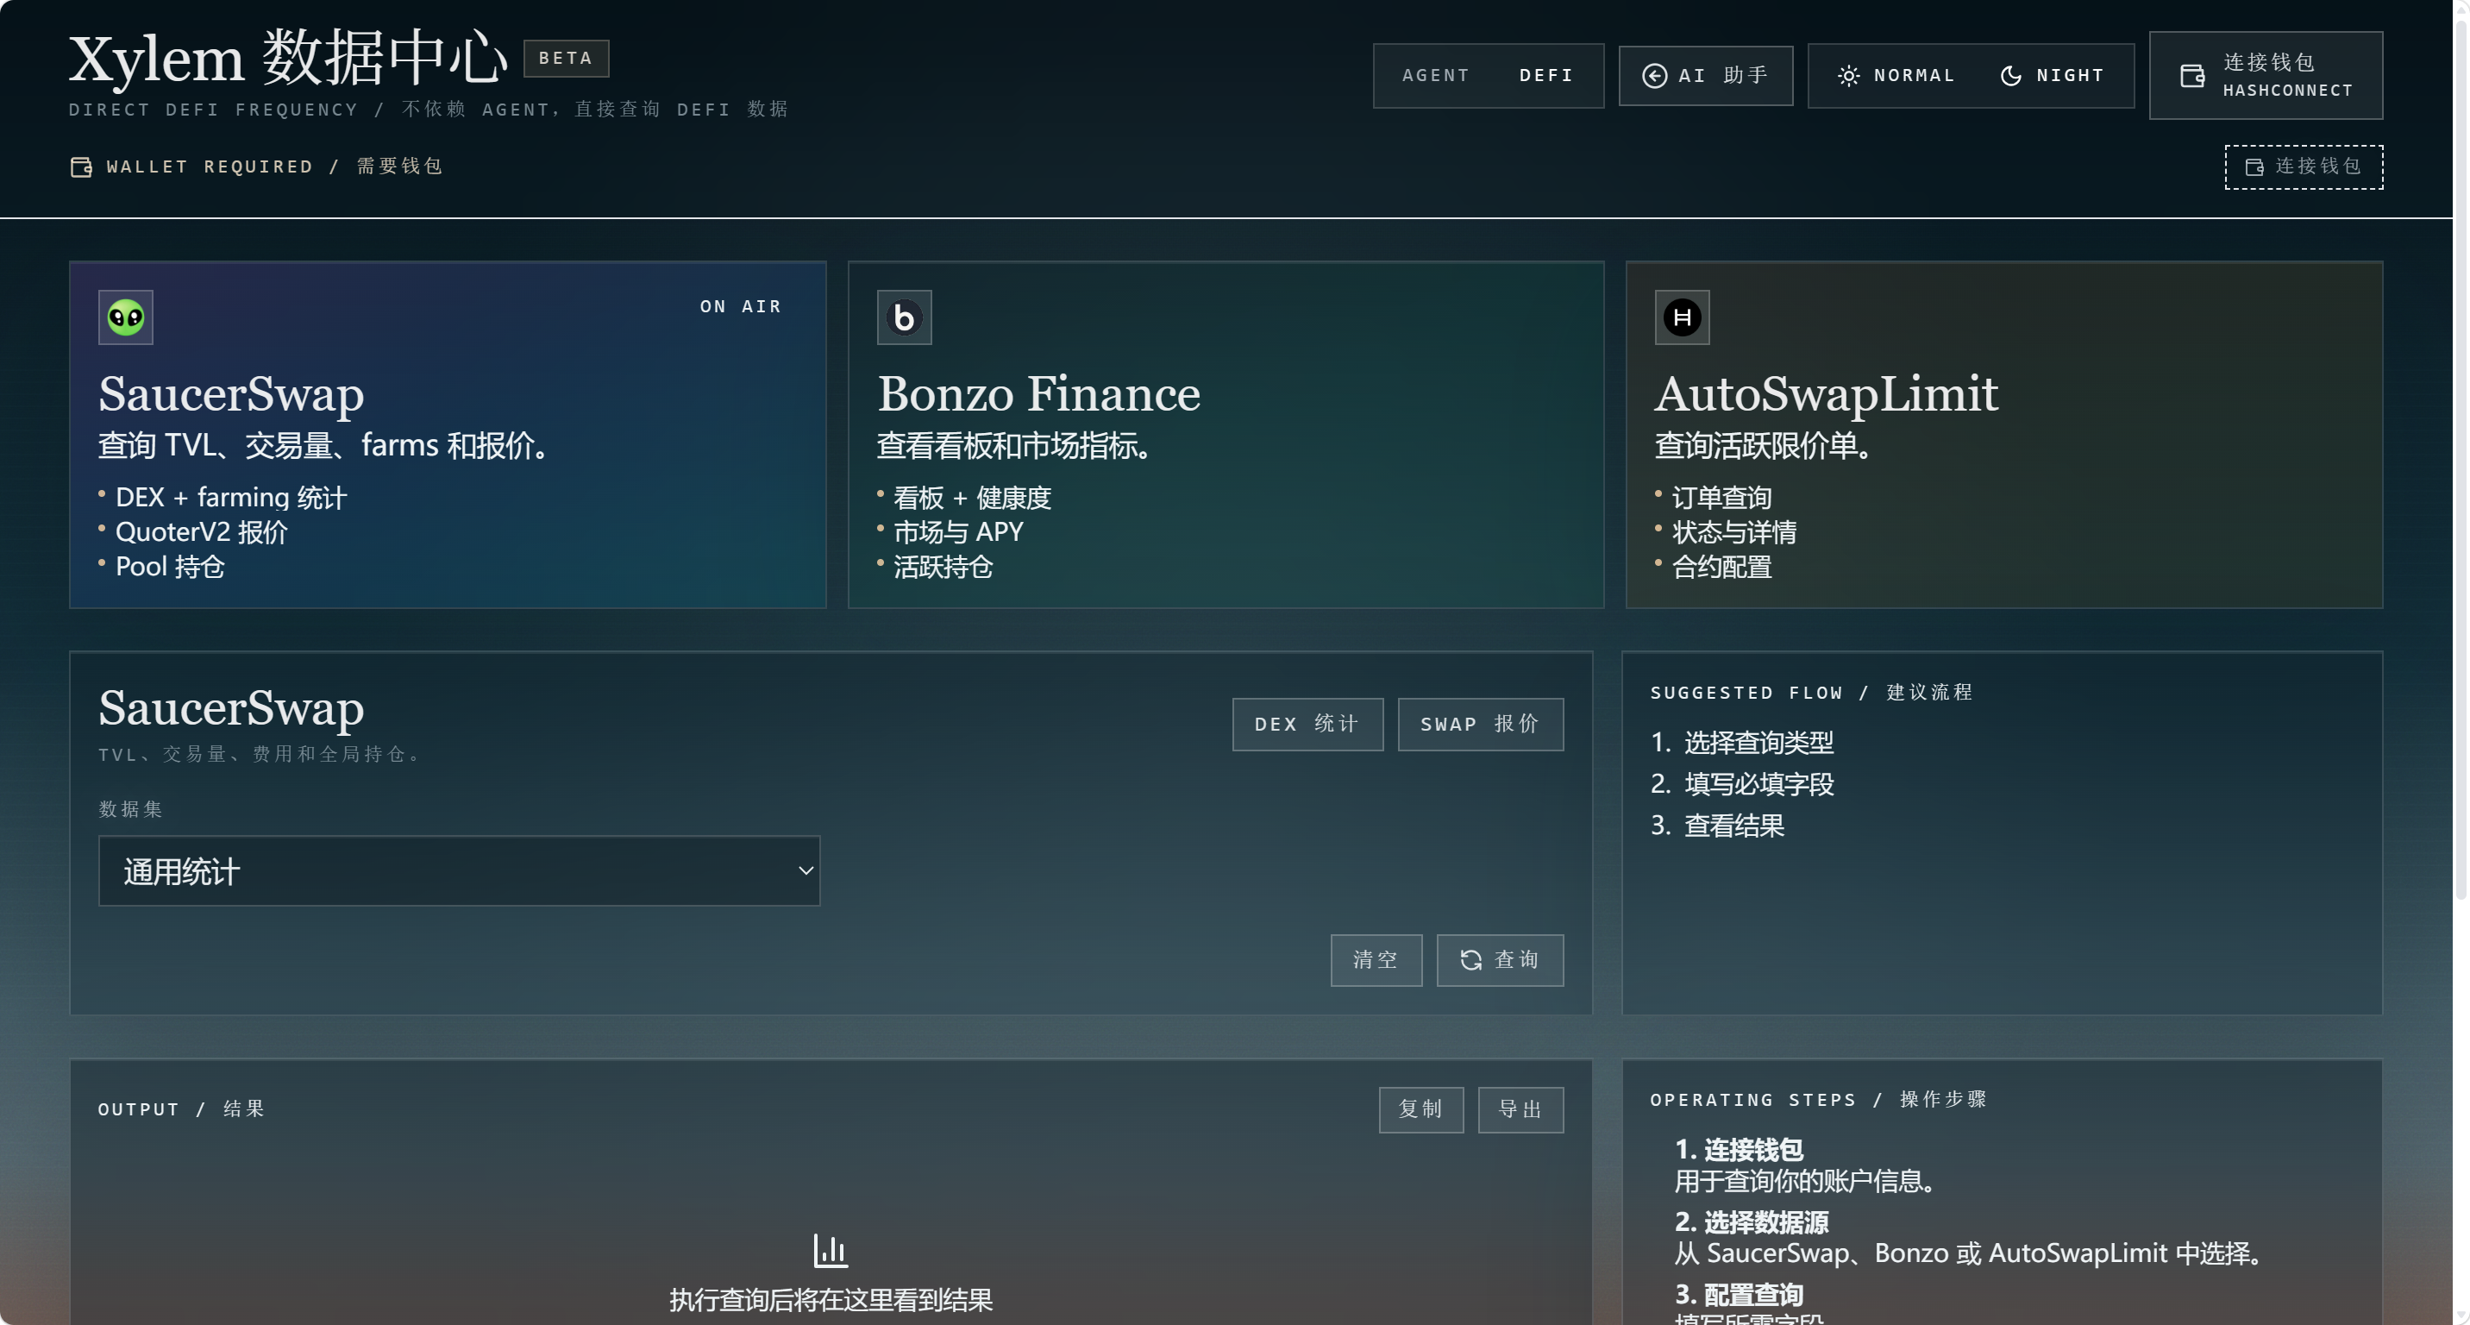
Task: Click the '合约配置' bullet item
Action: (x=1722, y=567)
